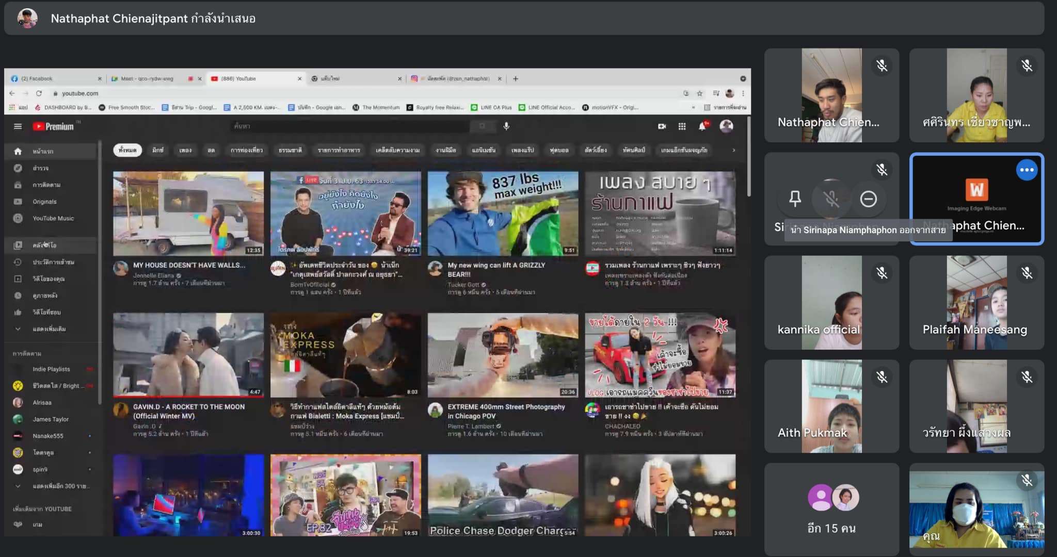Click the YouTube voice search microphone
The image size is (1057, 557).
506,126
